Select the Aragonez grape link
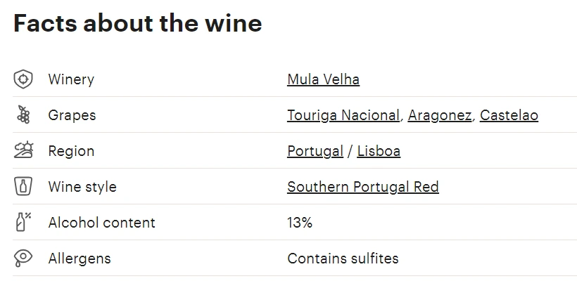Screen dimensions: 577x281 pos(439,115)
